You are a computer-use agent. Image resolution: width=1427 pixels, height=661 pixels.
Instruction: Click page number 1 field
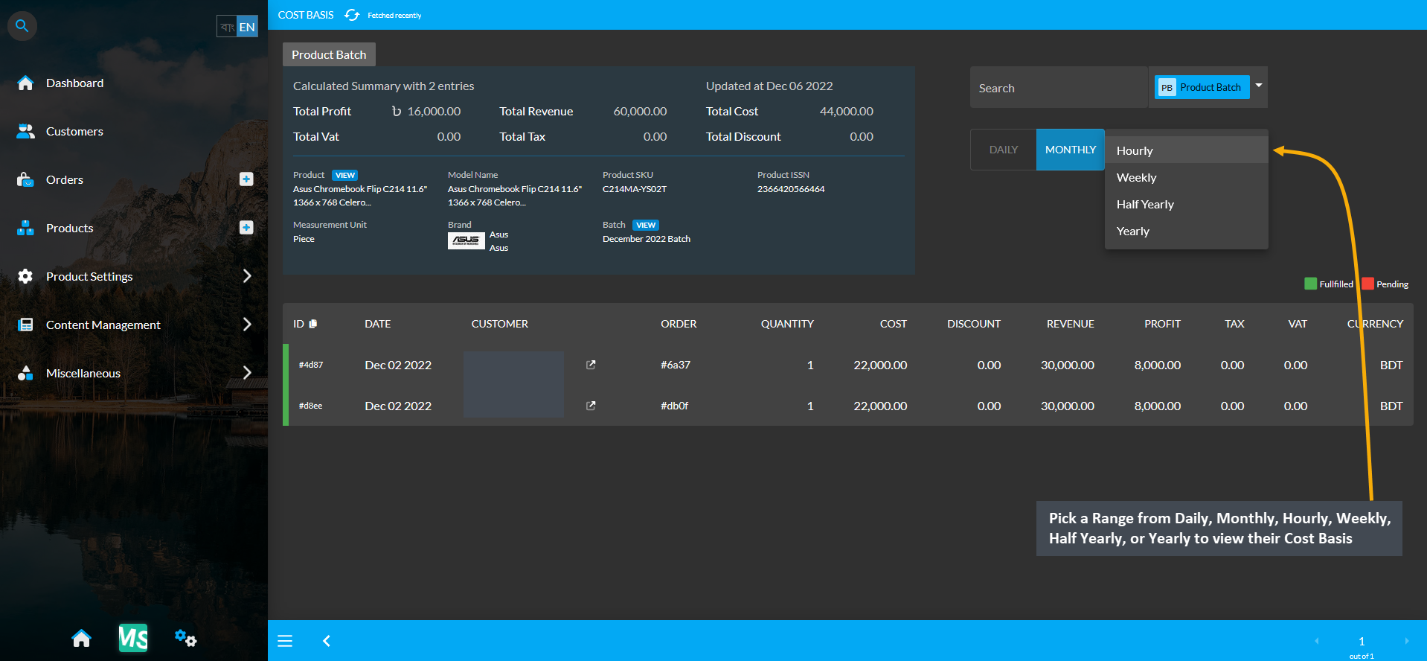[1362, 641]
